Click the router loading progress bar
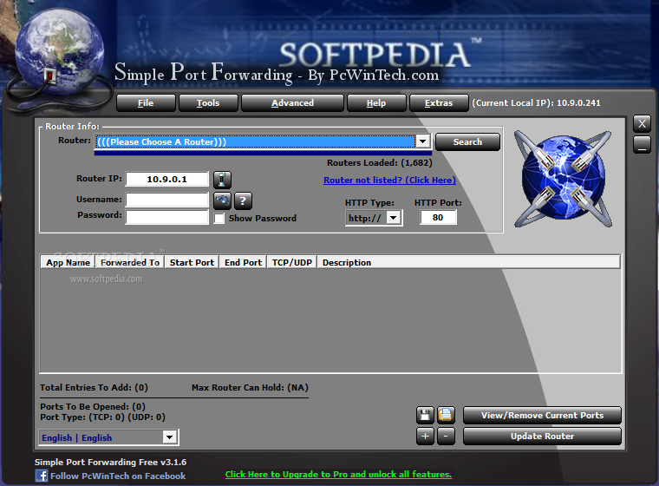The height and width of the screenshot is (486, 659). 263,153
